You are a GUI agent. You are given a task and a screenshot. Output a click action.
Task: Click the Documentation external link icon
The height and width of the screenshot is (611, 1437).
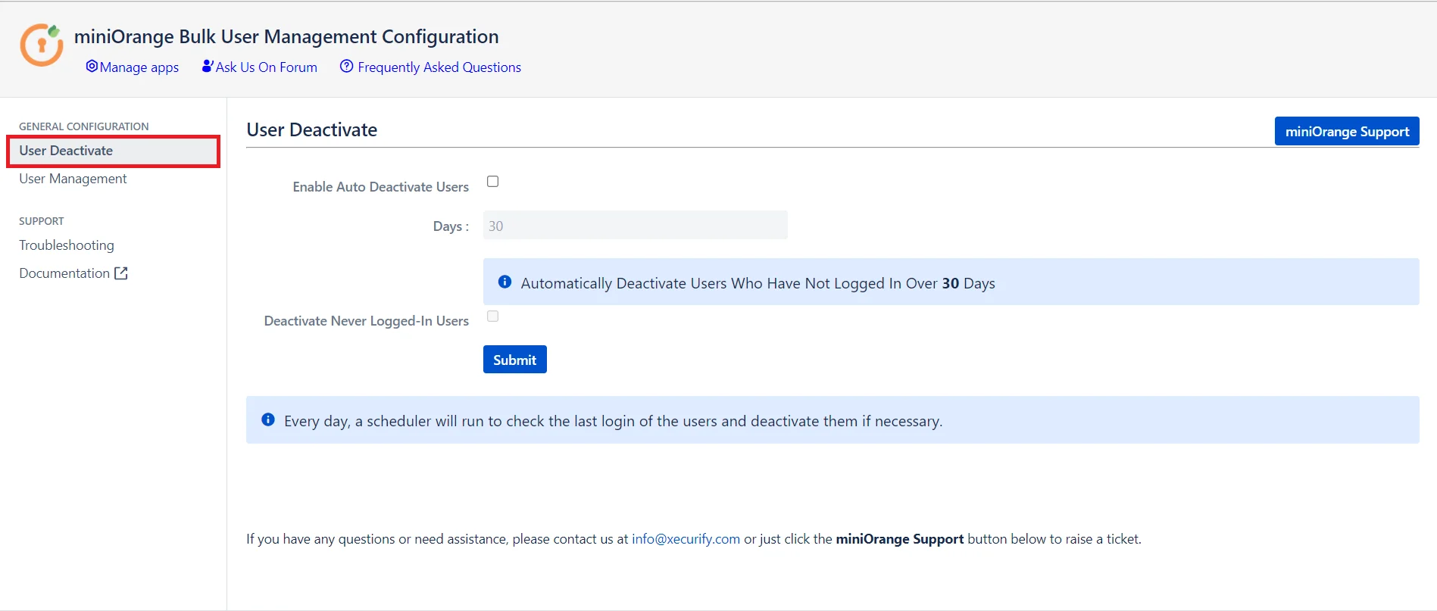pyautogui.click(x=121, y=273)
